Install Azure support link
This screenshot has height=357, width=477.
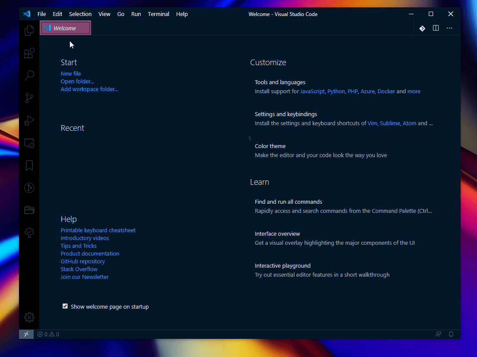(x=367, y=92)
